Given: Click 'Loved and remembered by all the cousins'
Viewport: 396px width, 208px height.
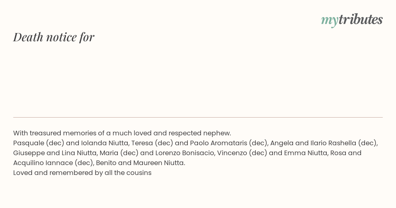Looking at the screenshot, I should [82, 173].
